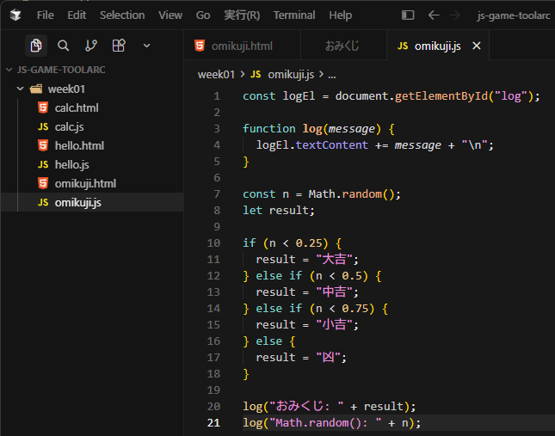Click the JS icon on omikuji.js tab

pyautogui.click(x=403, y=46)
